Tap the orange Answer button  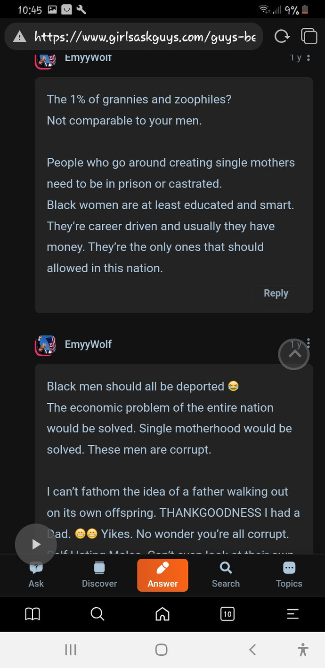[x=162, y=575]
